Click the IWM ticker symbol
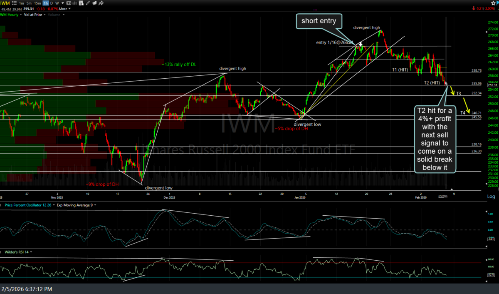This screenshot has height=294, width=499. tap(6, 3)
